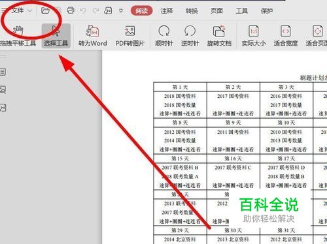Click text 2016 国考资料

pyautogui.click(x=286, y=96)
